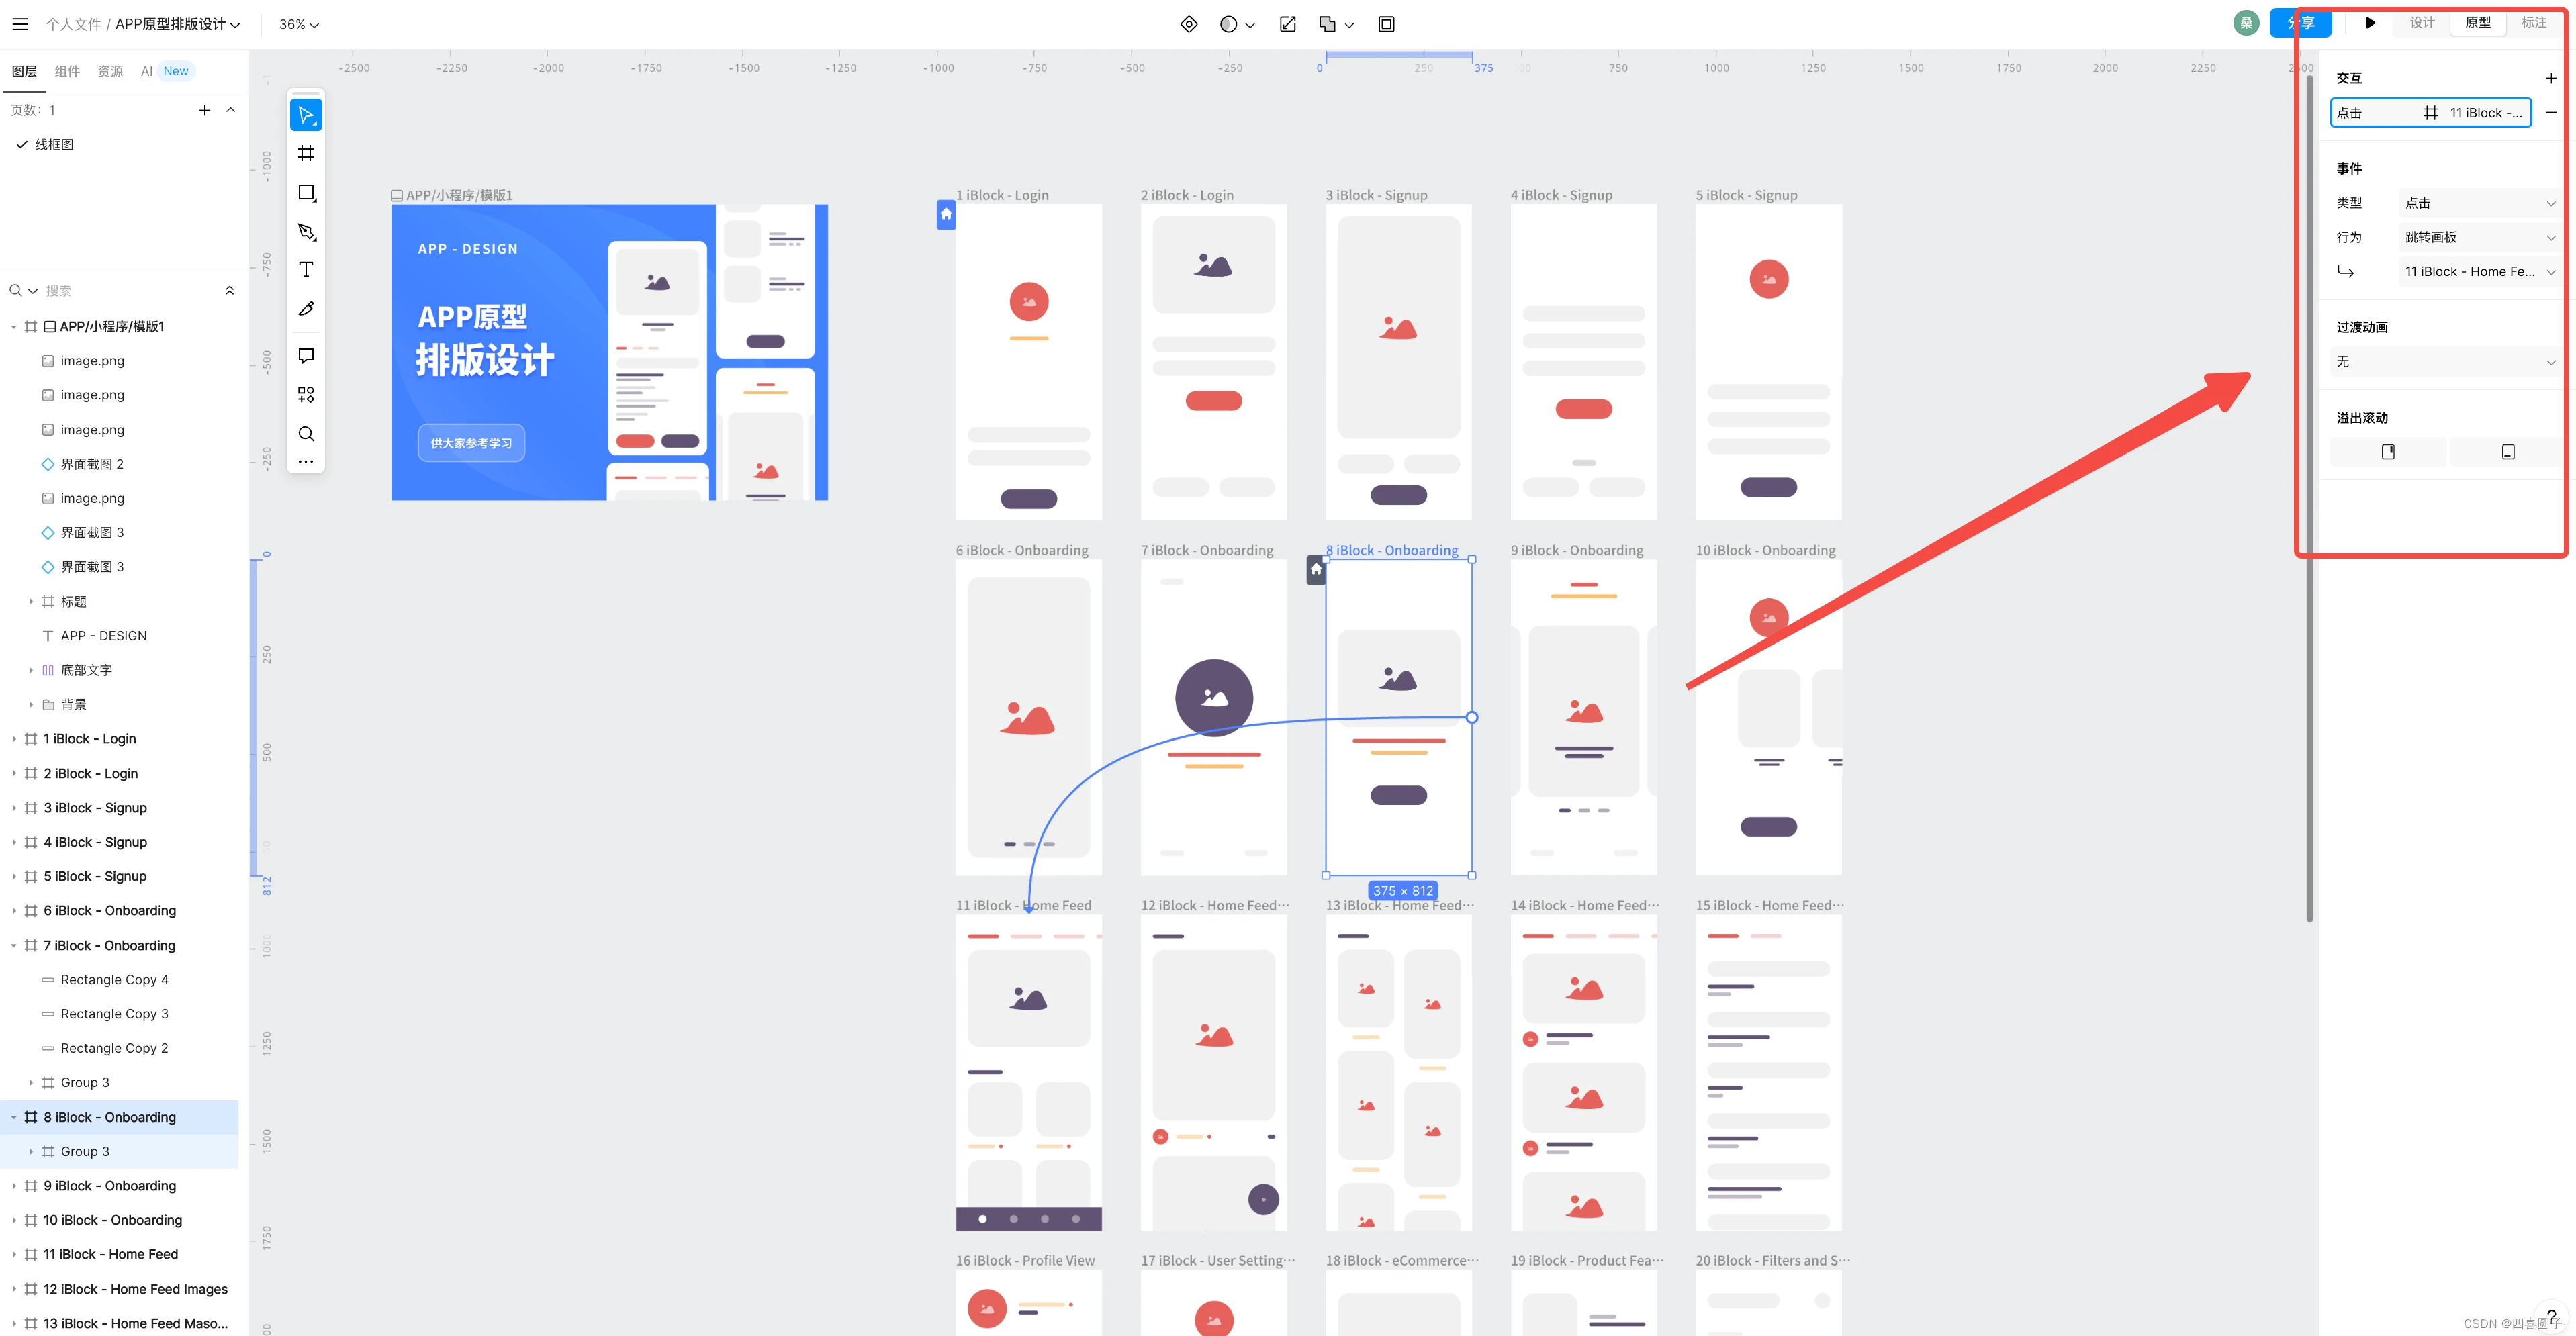
Task: Open the hamburger main menu
Action: [x=20, y=24]
